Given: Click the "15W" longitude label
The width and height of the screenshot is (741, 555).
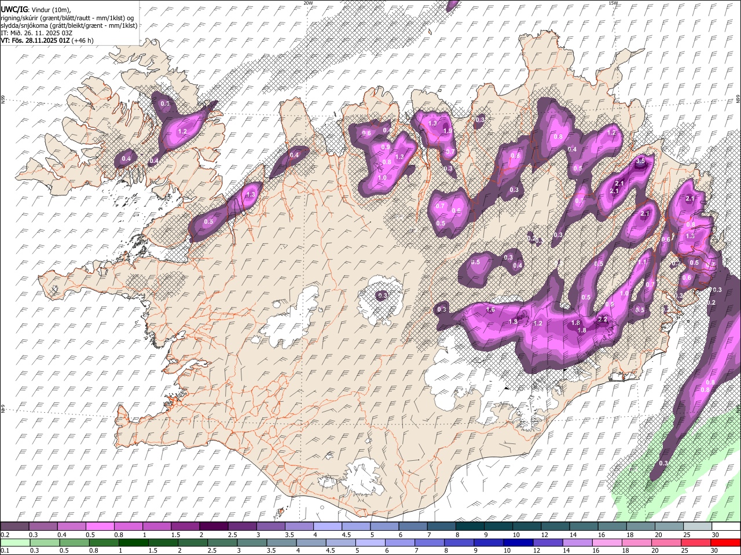Looking at the screenshot, I should tap(614, 3).
